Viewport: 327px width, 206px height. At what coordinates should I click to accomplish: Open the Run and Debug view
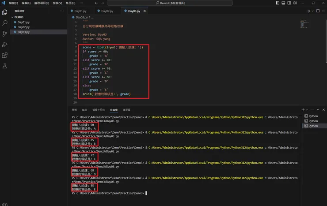pyautogui.click(x=5, y=45)
